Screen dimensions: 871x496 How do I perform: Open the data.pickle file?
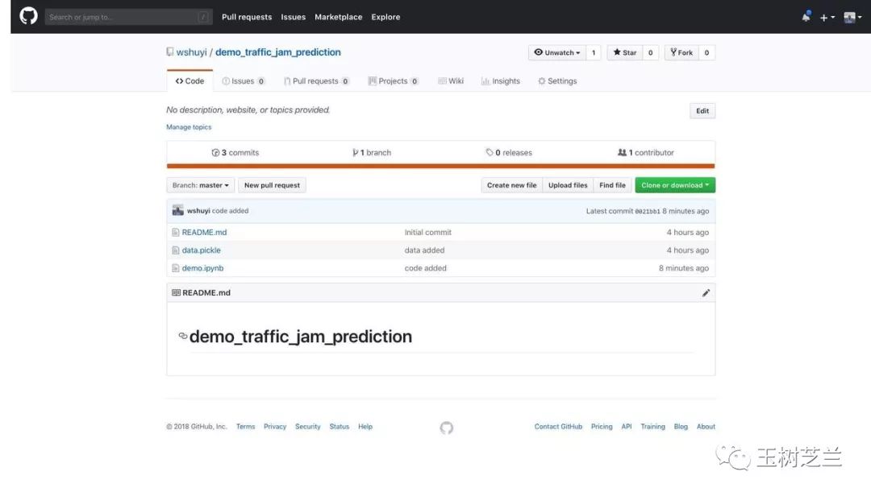[201, 250]
